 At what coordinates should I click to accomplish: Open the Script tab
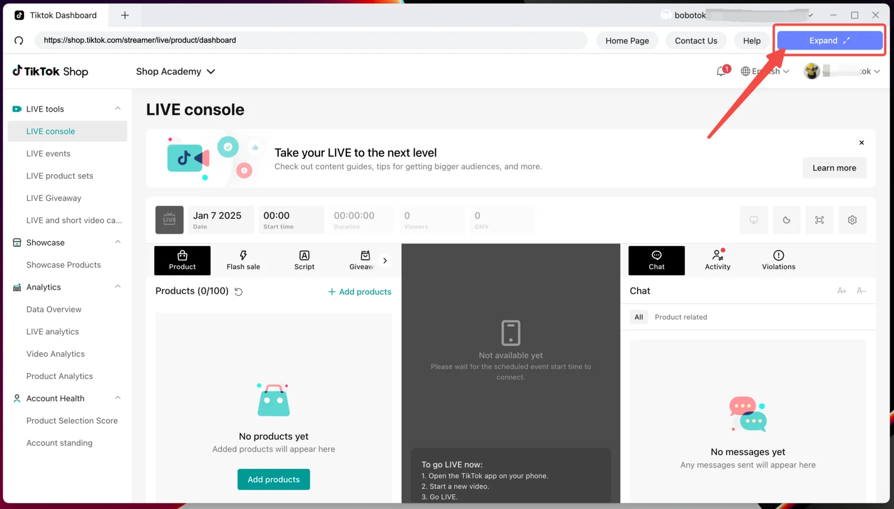pyautogui.click(x=305, y=261)
